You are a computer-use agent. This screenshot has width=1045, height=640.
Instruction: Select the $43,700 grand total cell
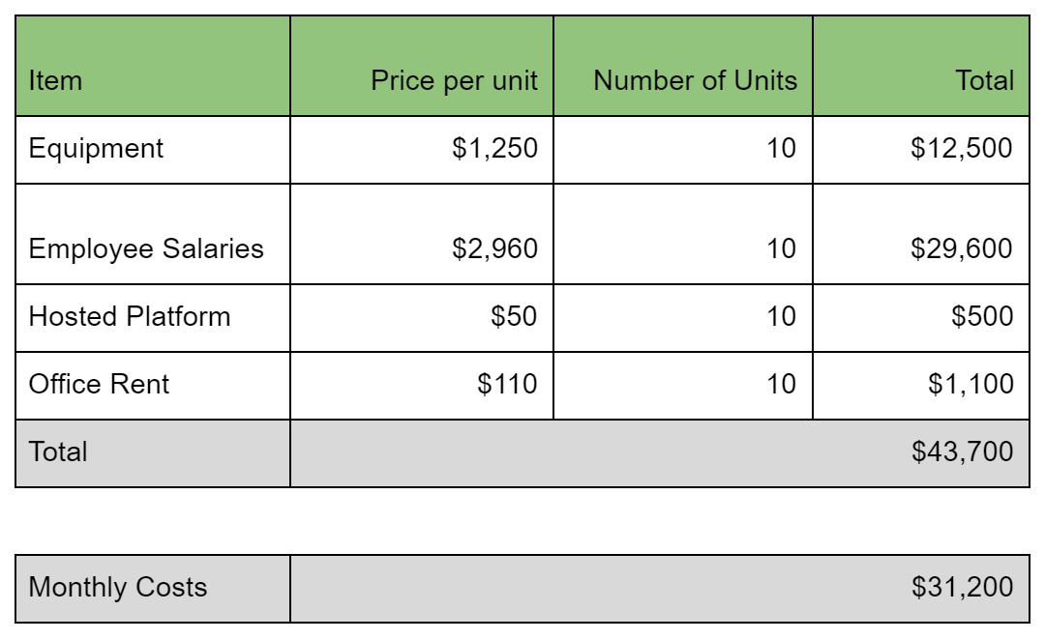pyautogui.click(x=660, y=453)
